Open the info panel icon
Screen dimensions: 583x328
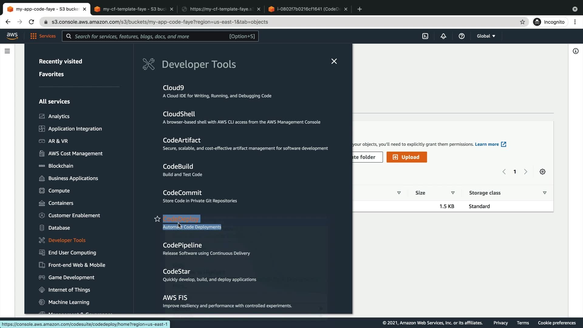pos(575,51)
